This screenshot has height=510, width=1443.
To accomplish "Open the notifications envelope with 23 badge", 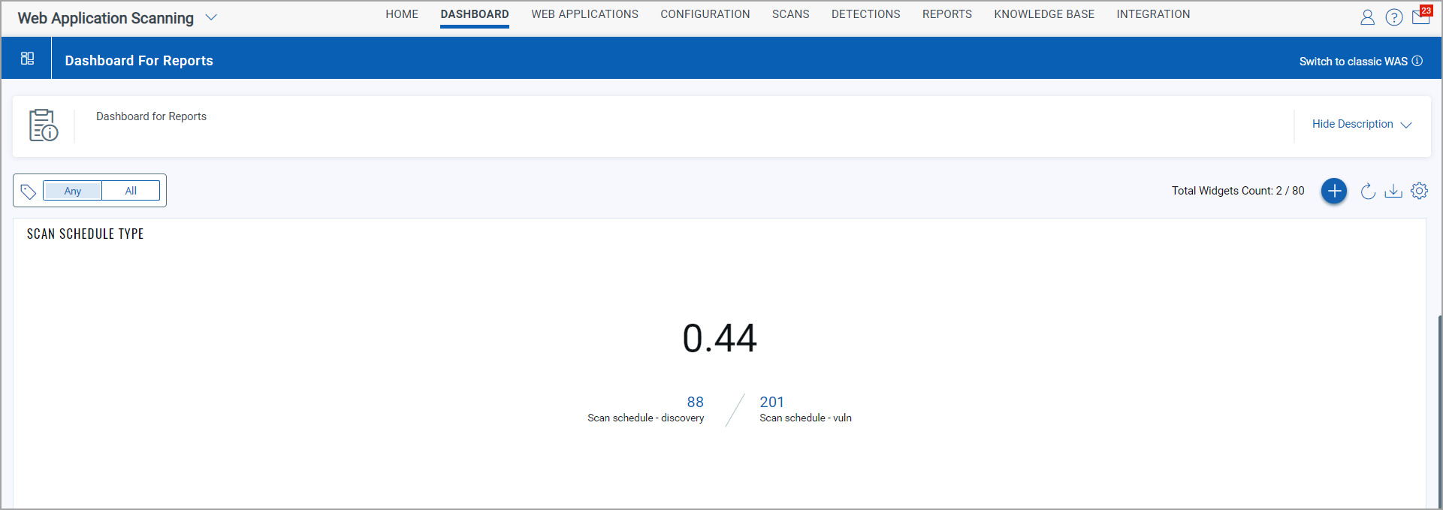I will (x=1420, y=17).
